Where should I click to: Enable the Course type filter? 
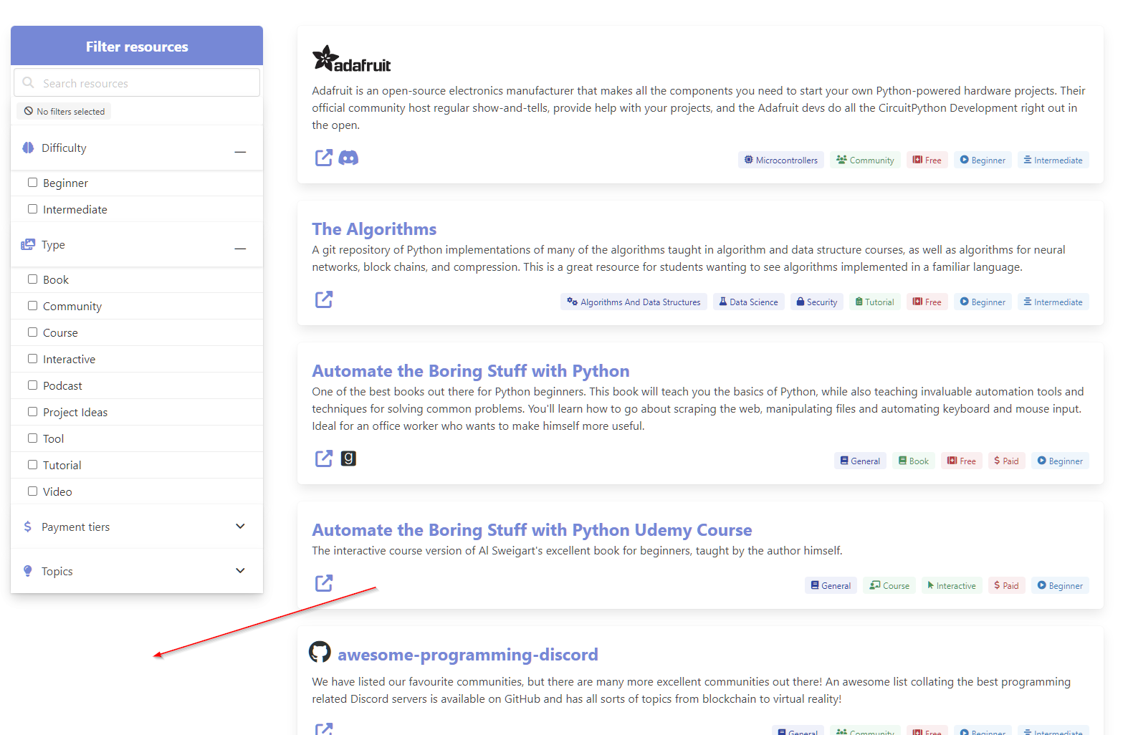click(32, 332)
